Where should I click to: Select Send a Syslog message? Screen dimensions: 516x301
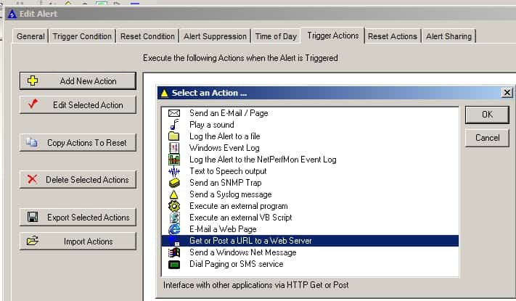click(x=310, y=194)
